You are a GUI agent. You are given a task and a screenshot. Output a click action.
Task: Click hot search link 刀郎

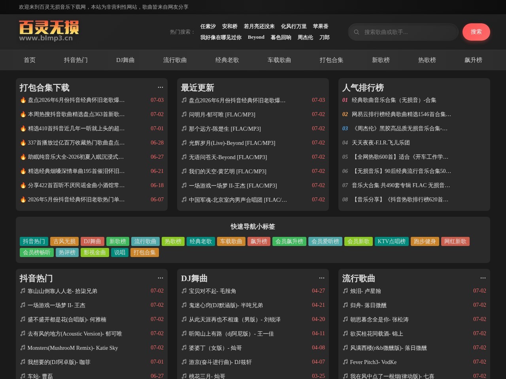click(x=325, y=38)
